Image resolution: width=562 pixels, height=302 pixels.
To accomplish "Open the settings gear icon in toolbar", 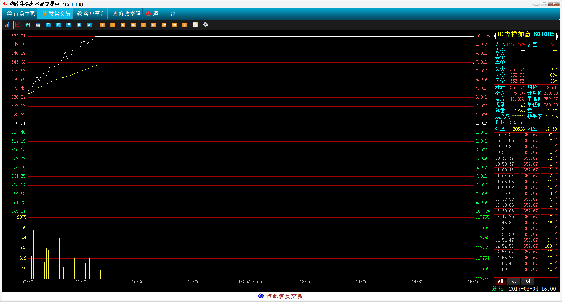I will 206,25.
